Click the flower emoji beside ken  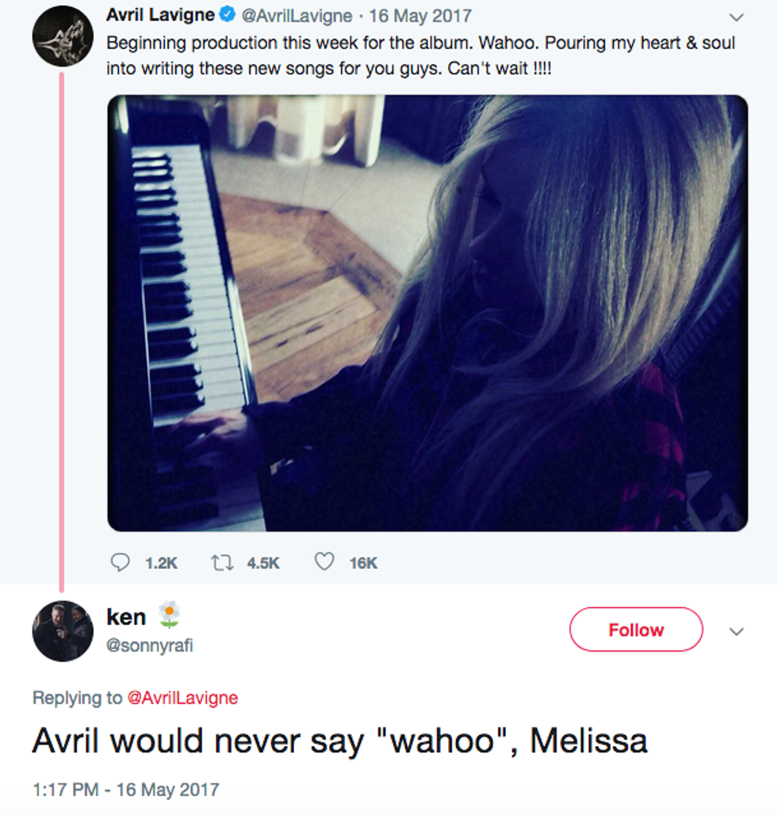pos(169,614)
